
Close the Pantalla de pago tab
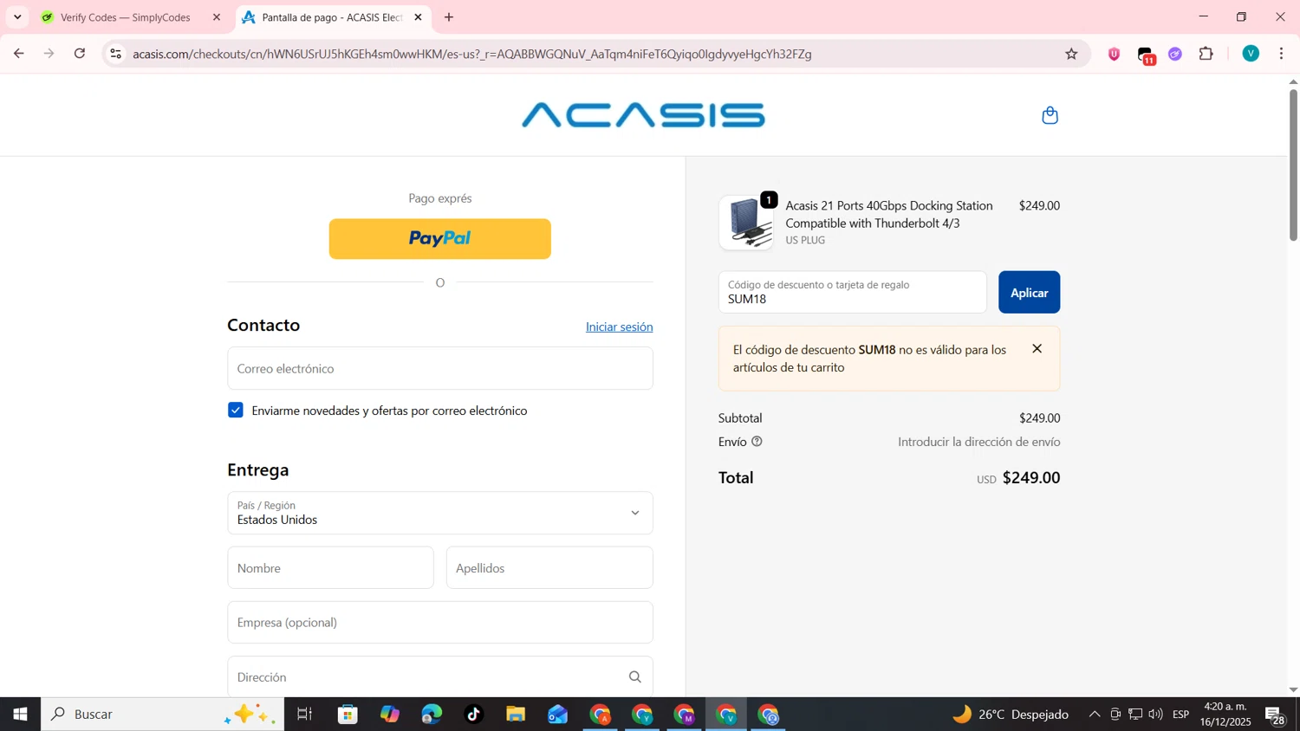point(418,17)
